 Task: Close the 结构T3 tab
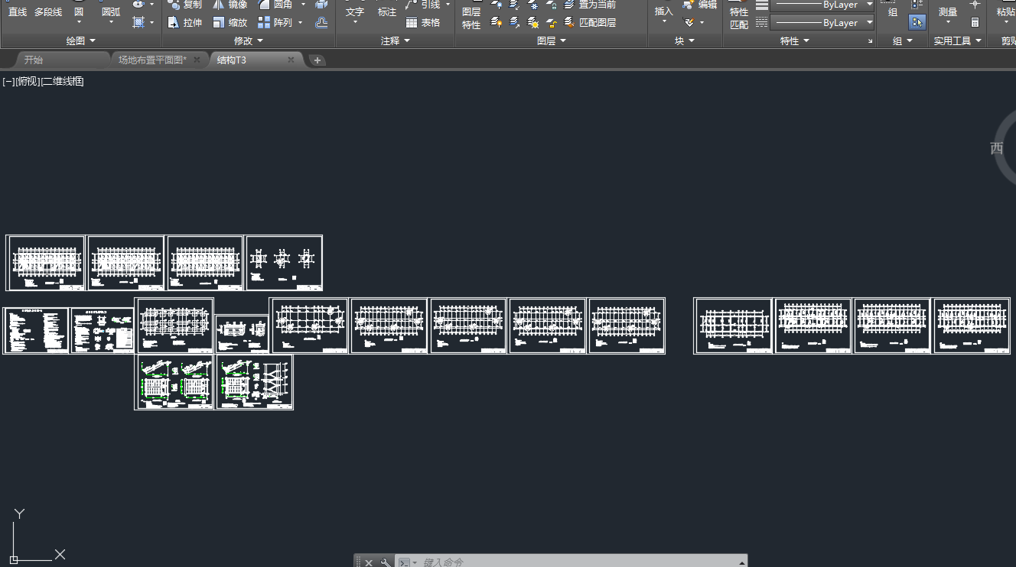291,60
